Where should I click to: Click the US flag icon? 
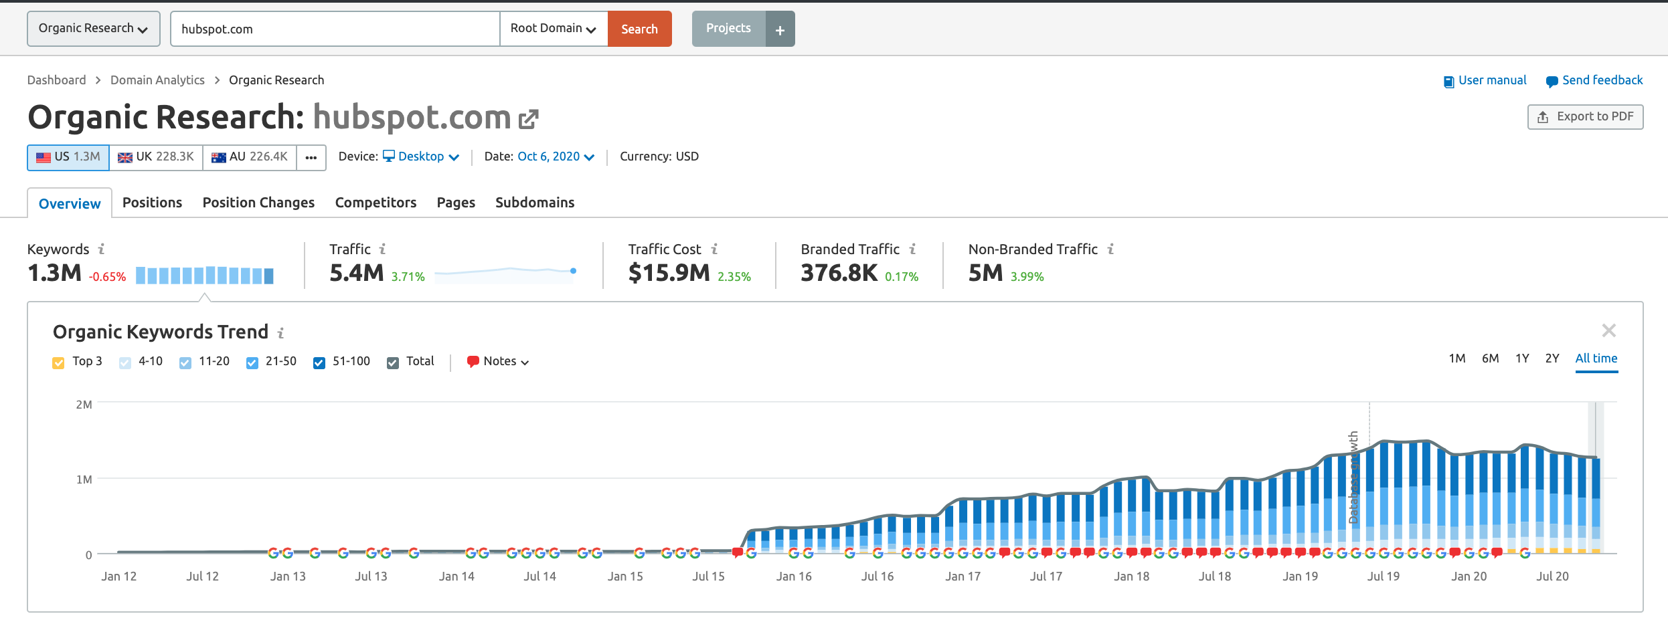(44, 157)
